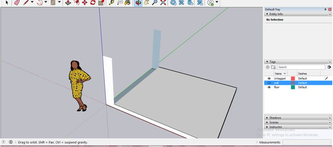
Task: Click the Add Tag Folder icon
Action: point(273,67)
